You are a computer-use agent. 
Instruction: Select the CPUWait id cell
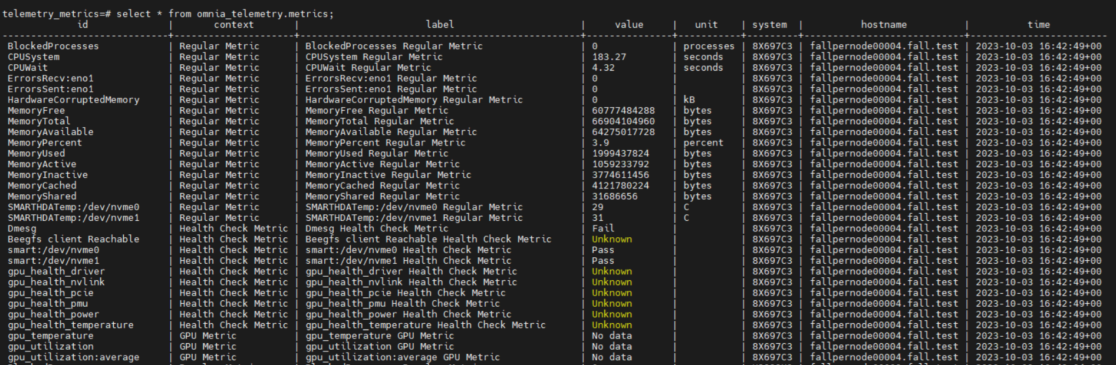27,68
